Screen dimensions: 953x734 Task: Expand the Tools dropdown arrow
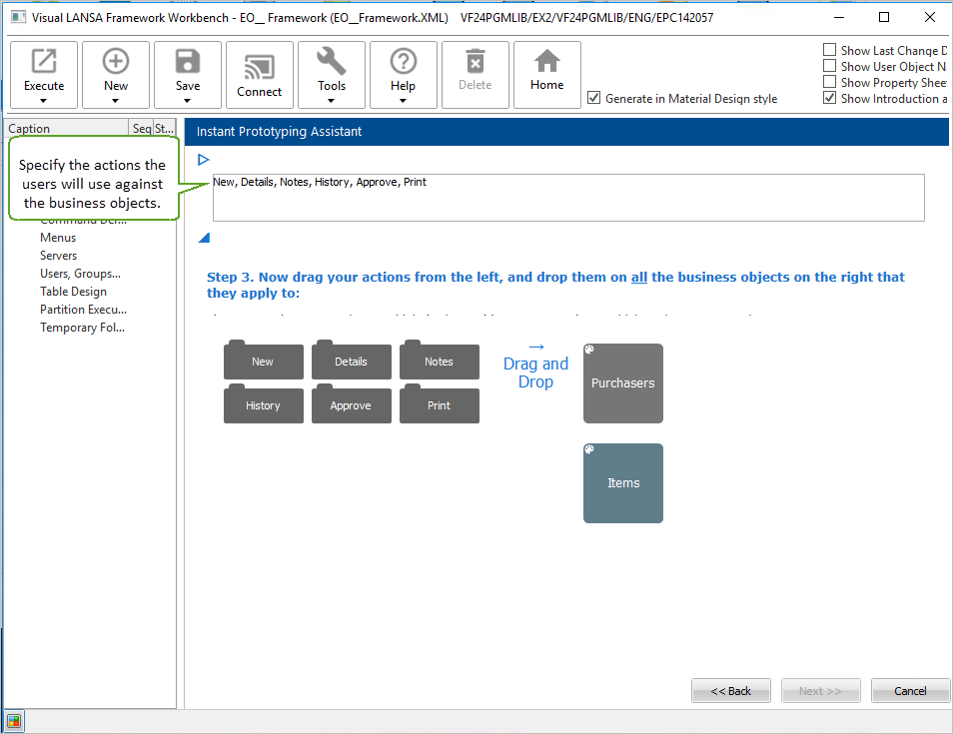(332, 101)
